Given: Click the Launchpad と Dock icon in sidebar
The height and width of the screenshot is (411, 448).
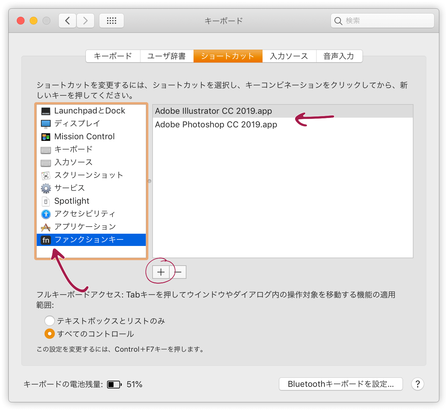Looking at the screenshot, I should tap(46, 111).
